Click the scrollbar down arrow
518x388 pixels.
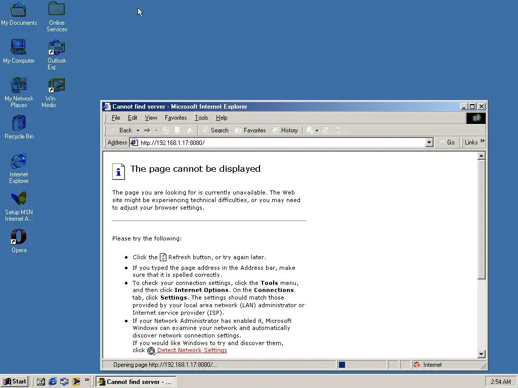tap(482, 354)
